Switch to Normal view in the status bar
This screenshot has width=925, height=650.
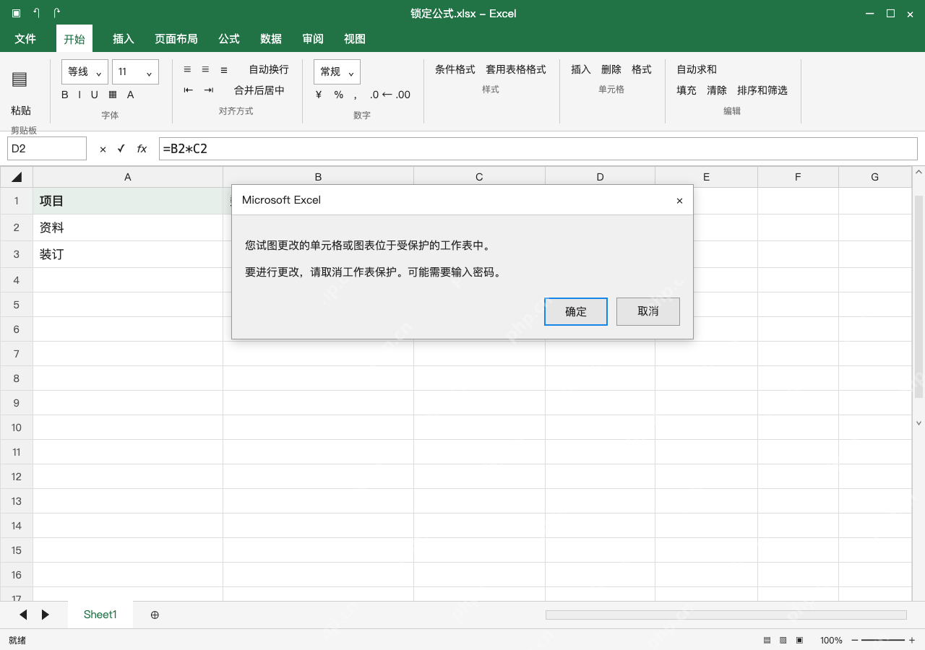tap(767, 641)
